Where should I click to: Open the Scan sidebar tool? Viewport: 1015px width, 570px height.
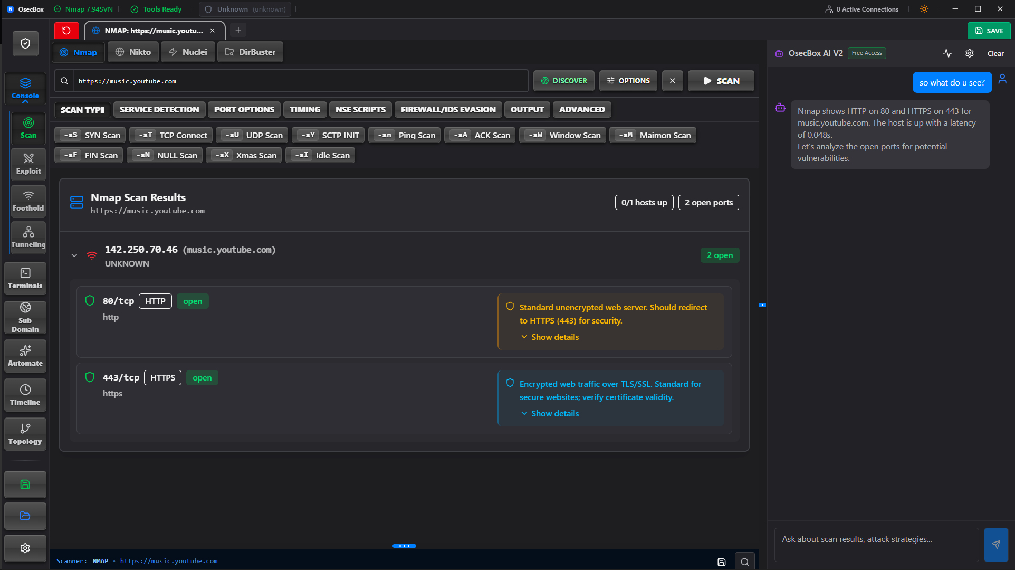28,128
